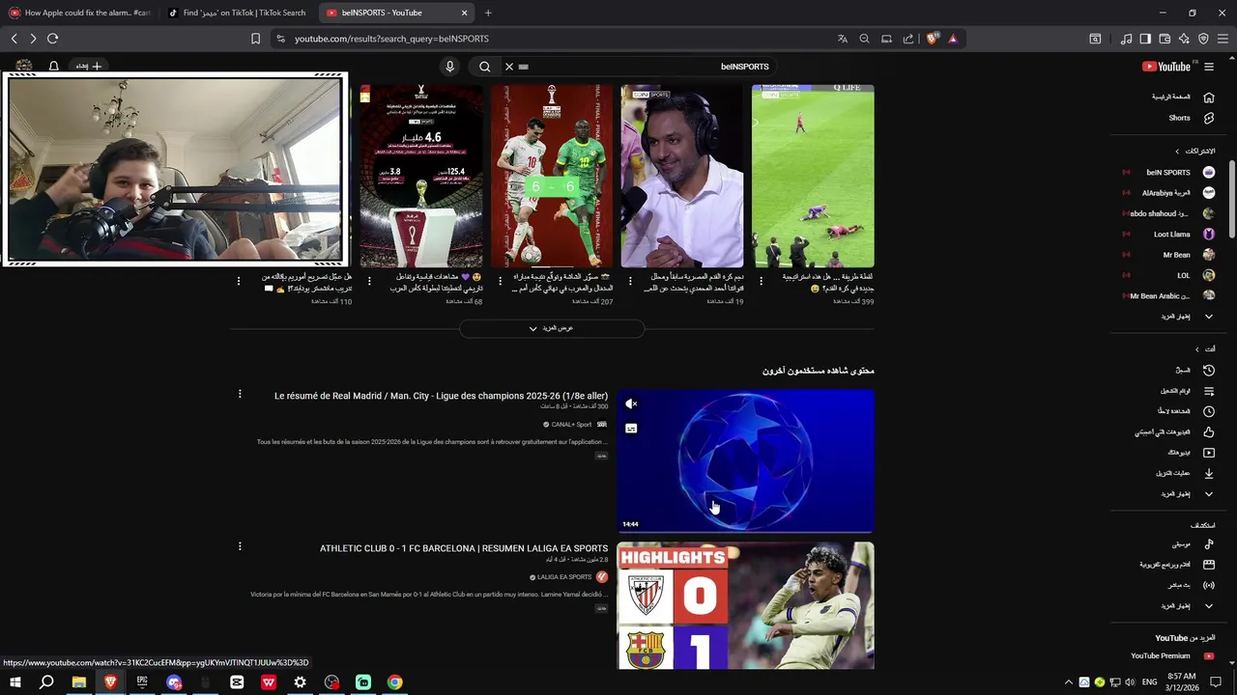Open options for the 399K-views short
Viewport: 1237px width, 695px height.
[761, 281]
